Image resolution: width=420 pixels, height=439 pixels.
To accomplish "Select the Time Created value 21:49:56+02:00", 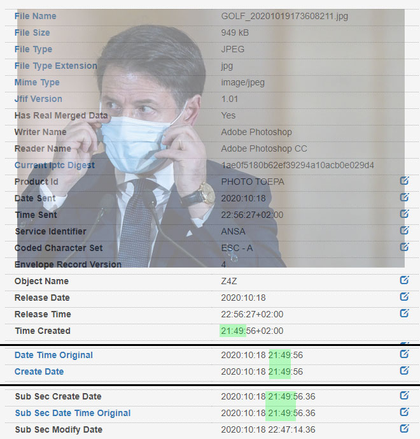I will pos(252,331).
